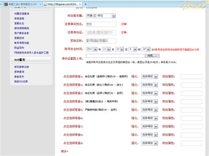Open the year dropdown showing 2011
This screenshot has height=156, width=209.
[92, 49]
